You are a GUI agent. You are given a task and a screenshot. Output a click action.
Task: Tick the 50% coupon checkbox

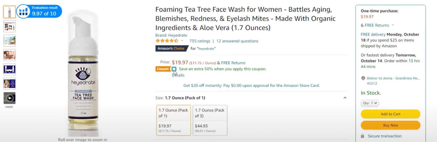tap(174, 69)
